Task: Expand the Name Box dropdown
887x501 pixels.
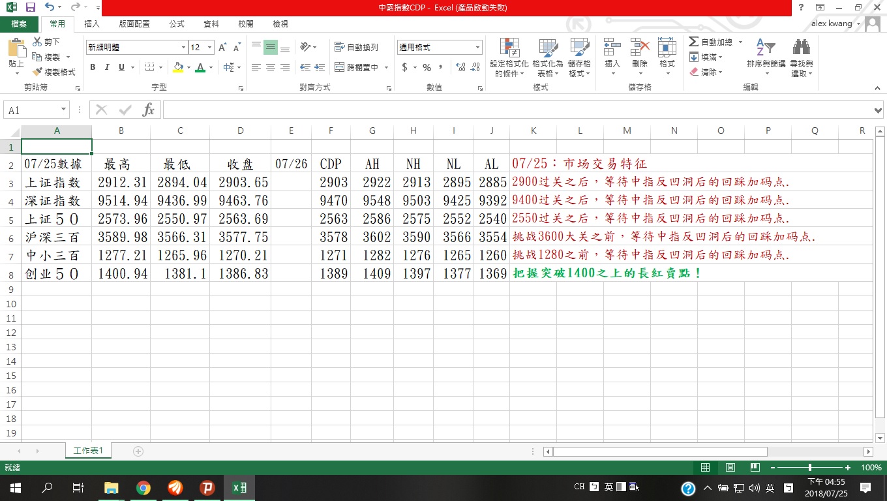Action: point(63,110)
